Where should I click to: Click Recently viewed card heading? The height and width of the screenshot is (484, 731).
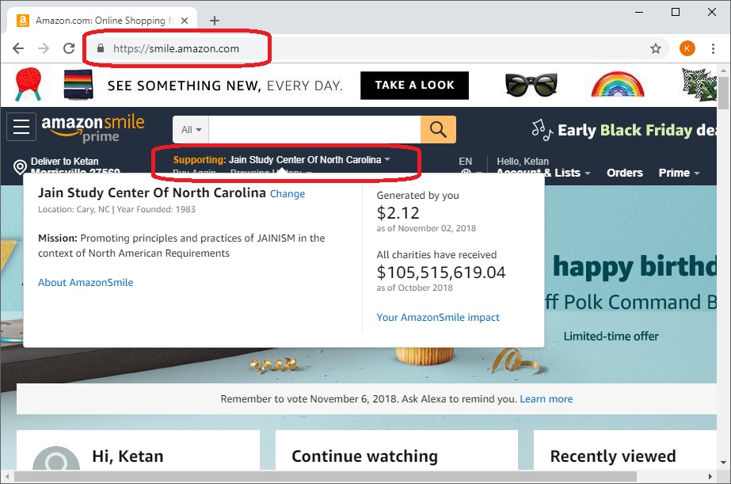612,456
